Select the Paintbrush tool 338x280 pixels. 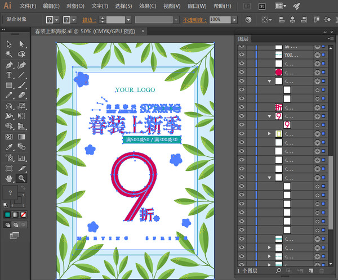point(21,85)
